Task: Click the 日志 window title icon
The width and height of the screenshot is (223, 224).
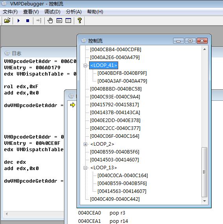Action: coord(7,53)
